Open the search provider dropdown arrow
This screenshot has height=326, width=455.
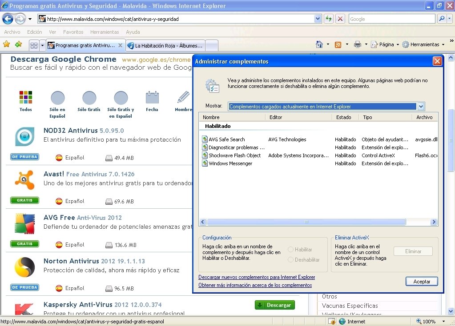click(x=450, y=19)
